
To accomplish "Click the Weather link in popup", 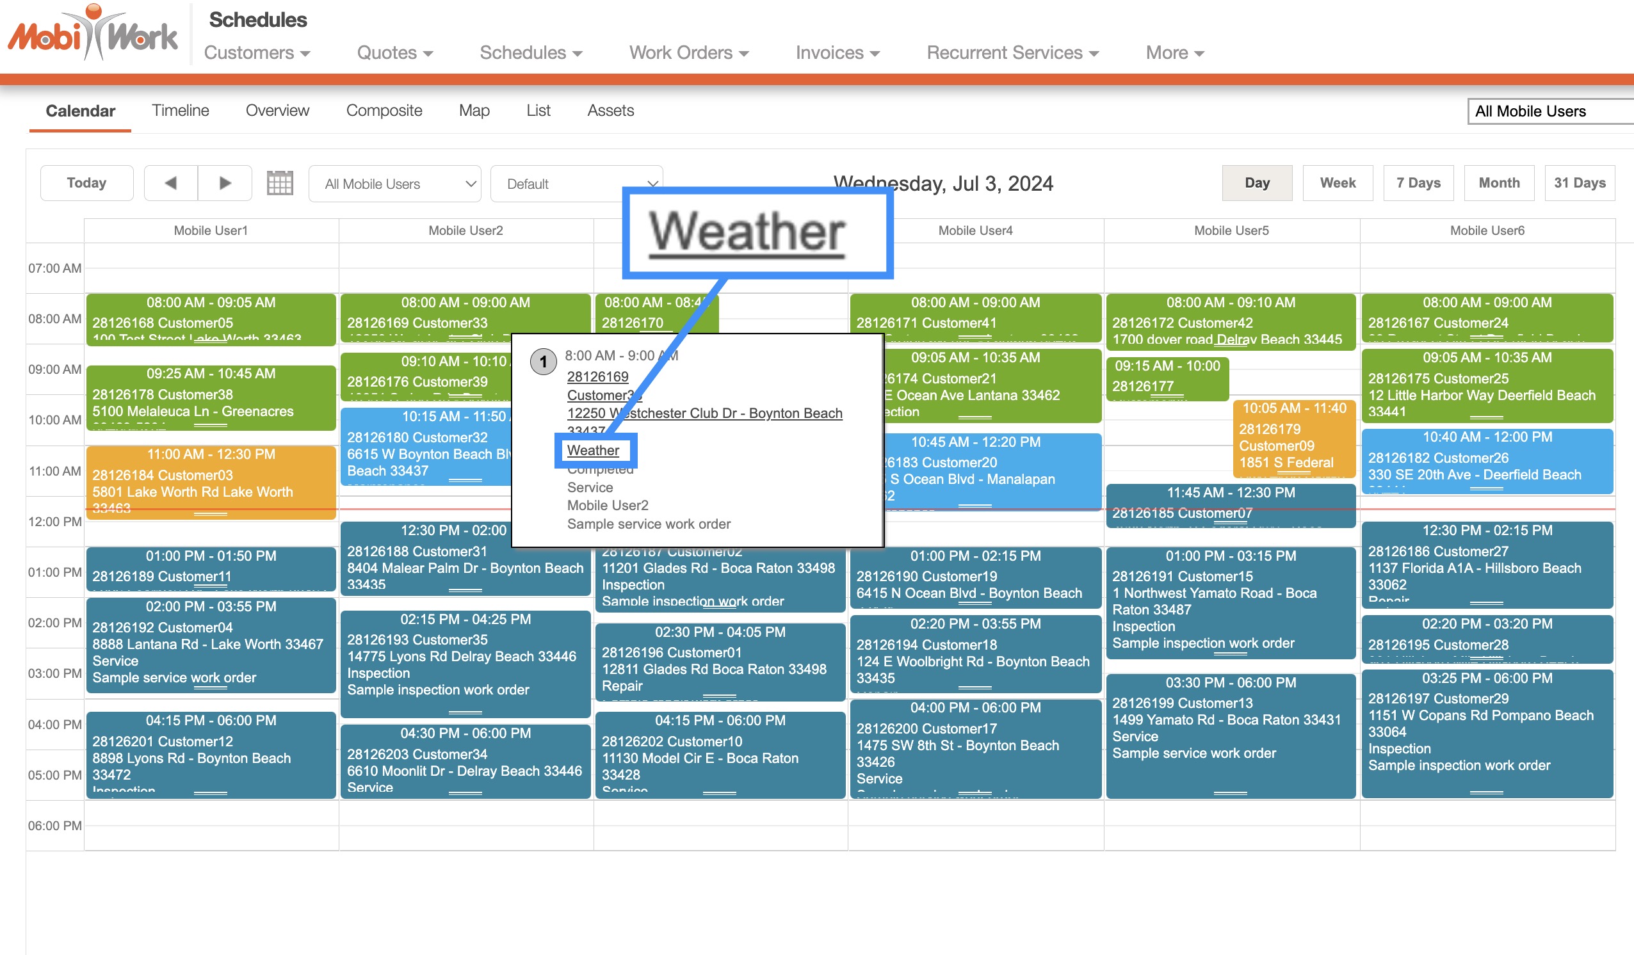I will (x=593, y=450).
